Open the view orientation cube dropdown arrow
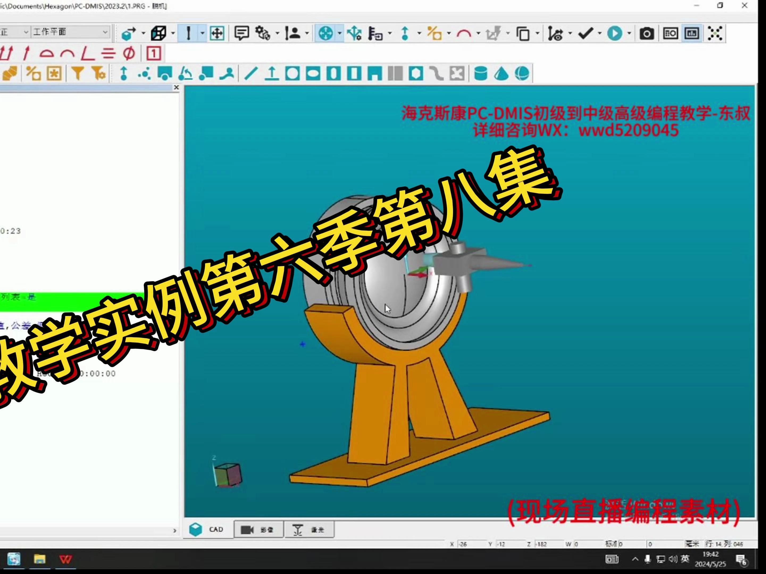 [173, 33]
